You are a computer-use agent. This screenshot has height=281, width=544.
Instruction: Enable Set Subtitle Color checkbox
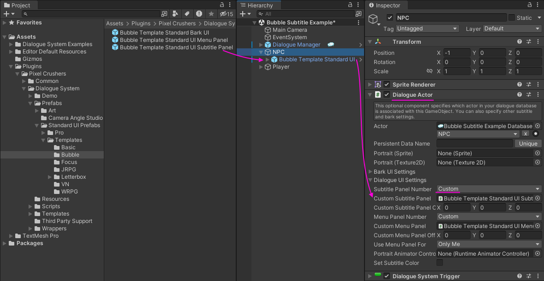click(x=440, y=263)
